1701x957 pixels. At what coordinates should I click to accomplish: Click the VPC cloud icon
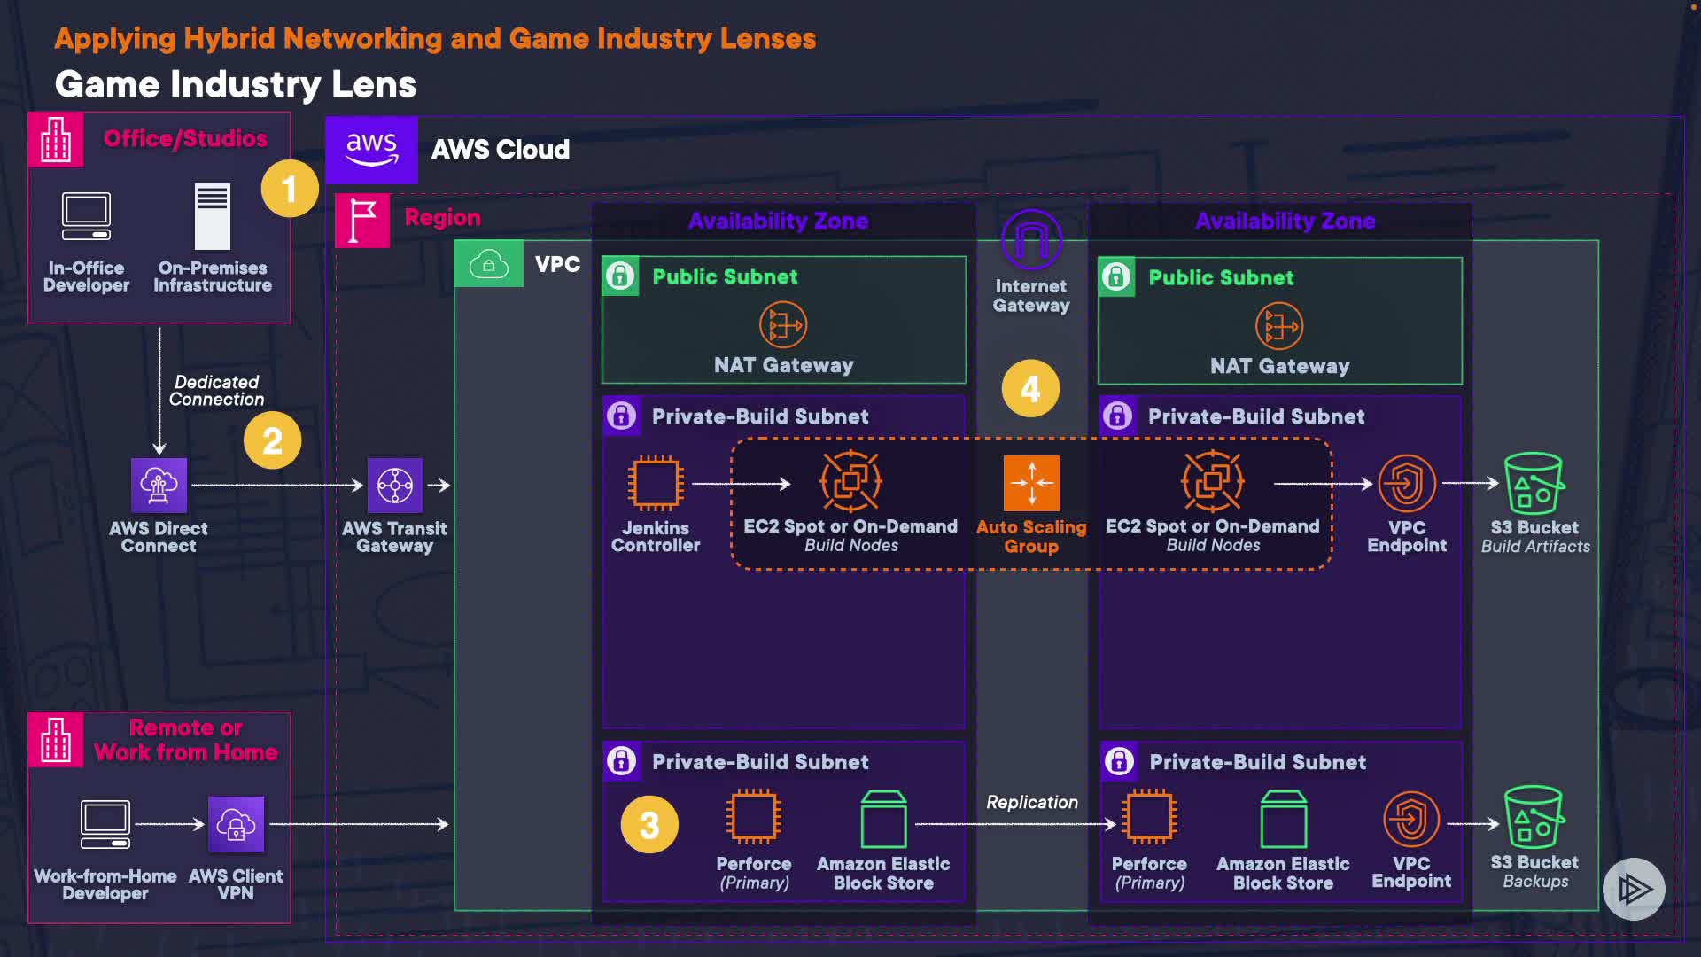click(x=489, y=264)
